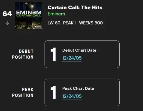Open the Eminem artist link
This screenshot has width=143, height=111.
click(x=56, y=14)
